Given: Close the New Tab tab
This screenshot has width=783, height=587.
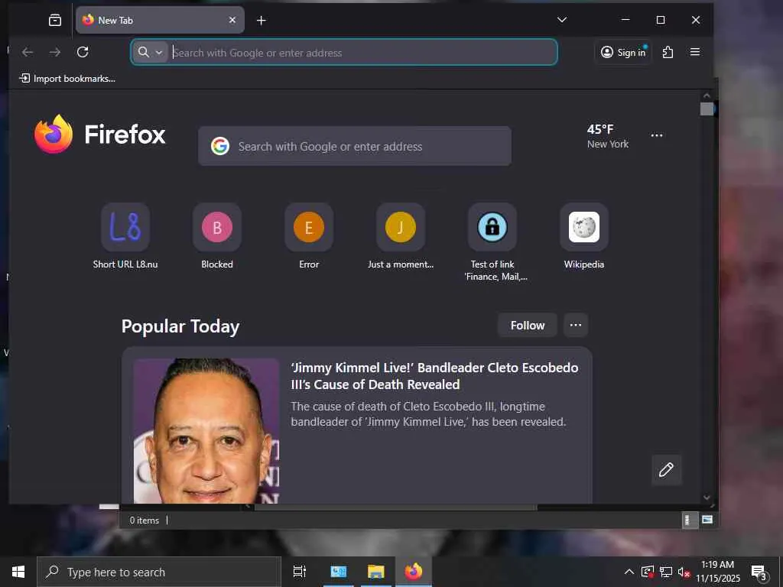Looking at the screenshot, I should [x=232, y=20].
